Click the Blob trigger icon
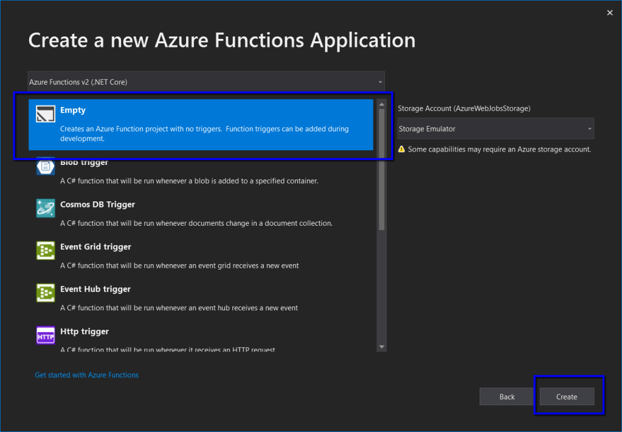This screenshot has width=622, height=432. [x=45, y=165]
